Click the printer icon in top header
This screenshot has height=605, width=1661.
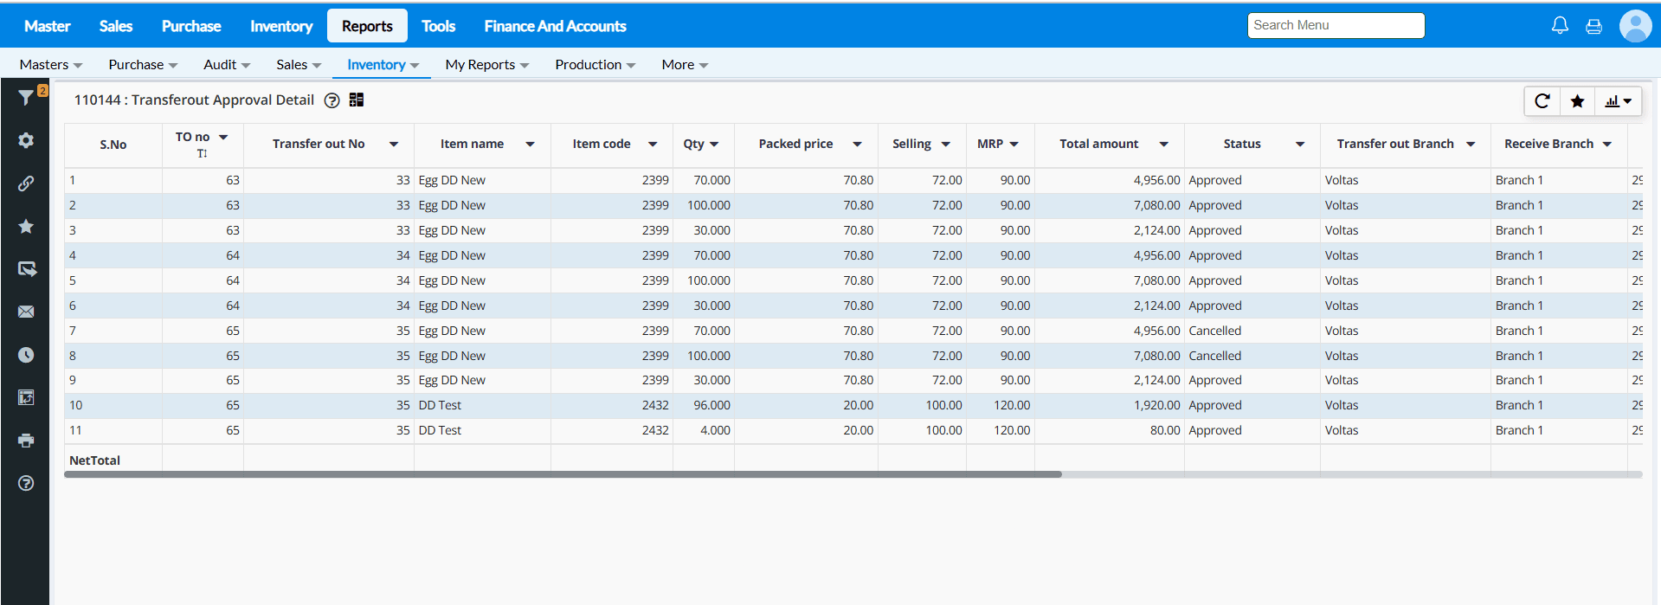1593,26
